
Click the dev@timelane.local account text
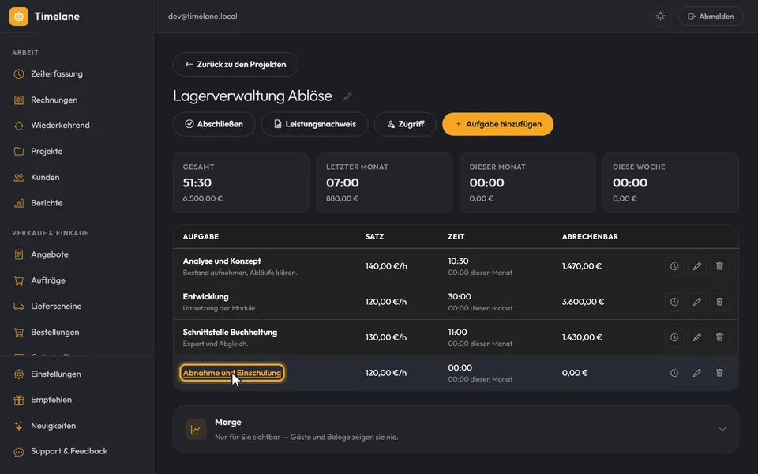coord(203,17)
